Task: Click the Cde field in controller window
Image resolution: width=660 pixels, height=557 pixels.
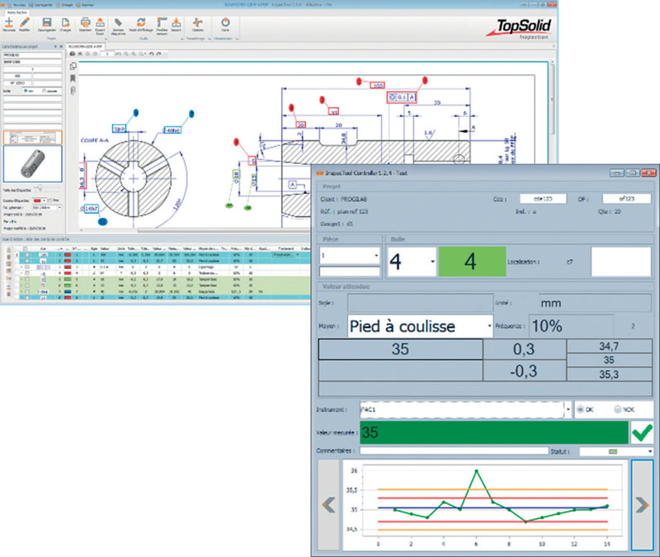Action: [543, 198]
